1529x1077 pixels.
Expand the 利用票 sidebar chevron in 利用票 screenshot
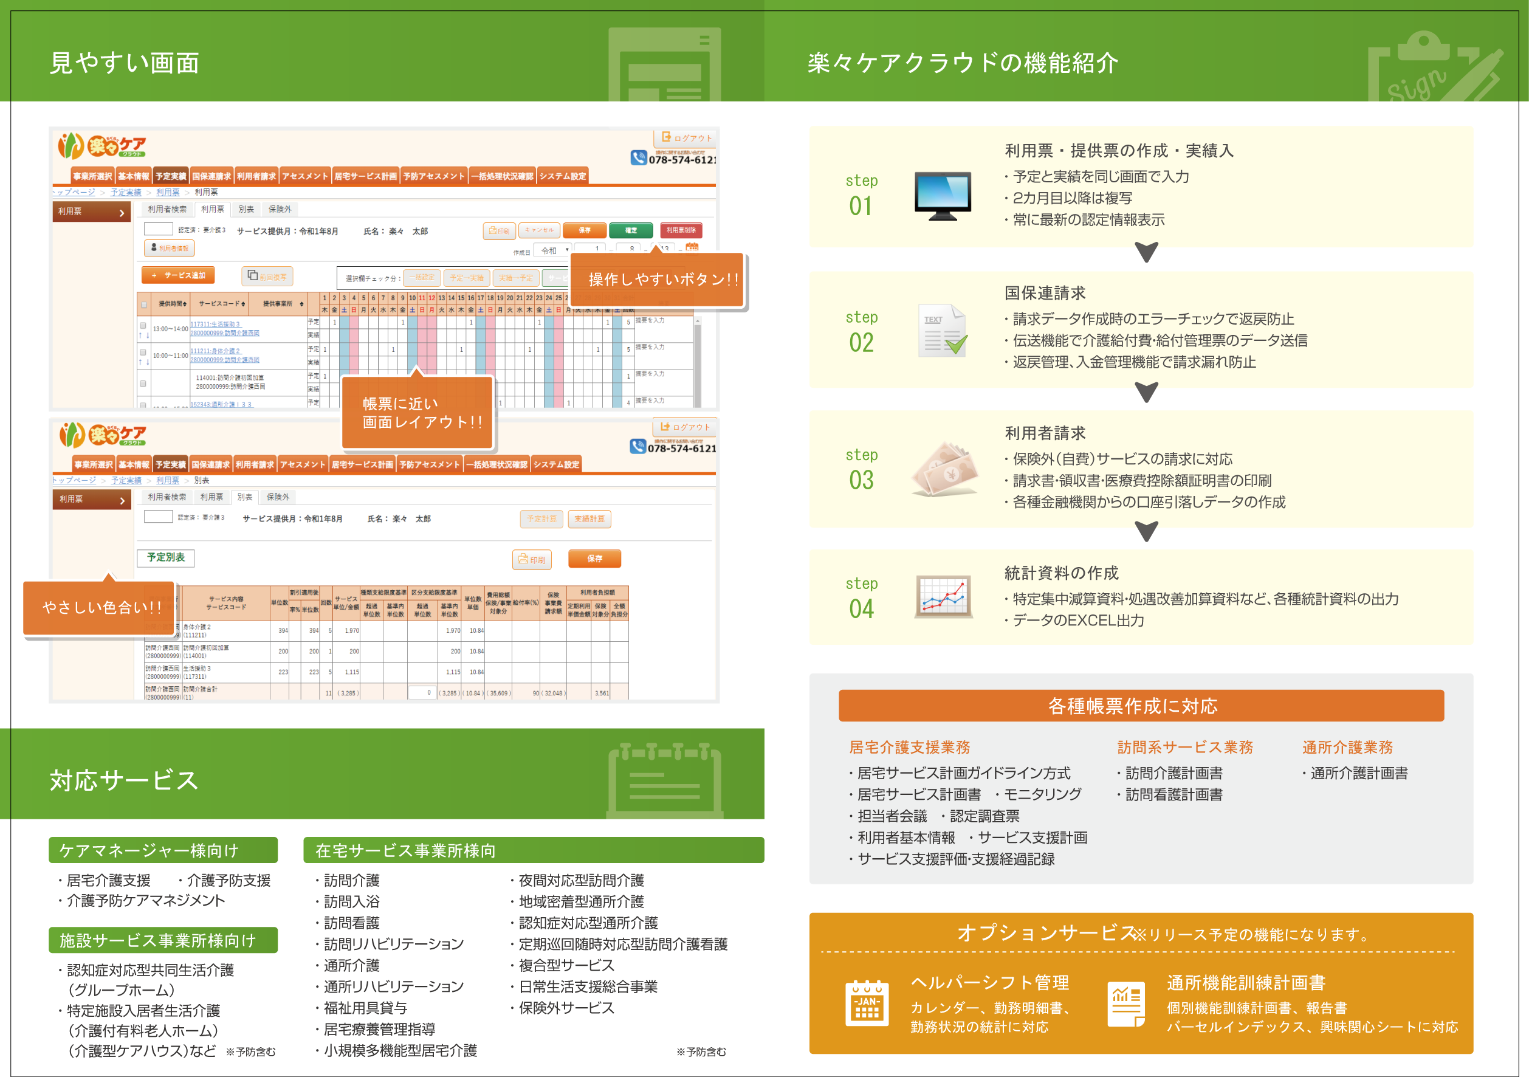[x=122, y=213]
